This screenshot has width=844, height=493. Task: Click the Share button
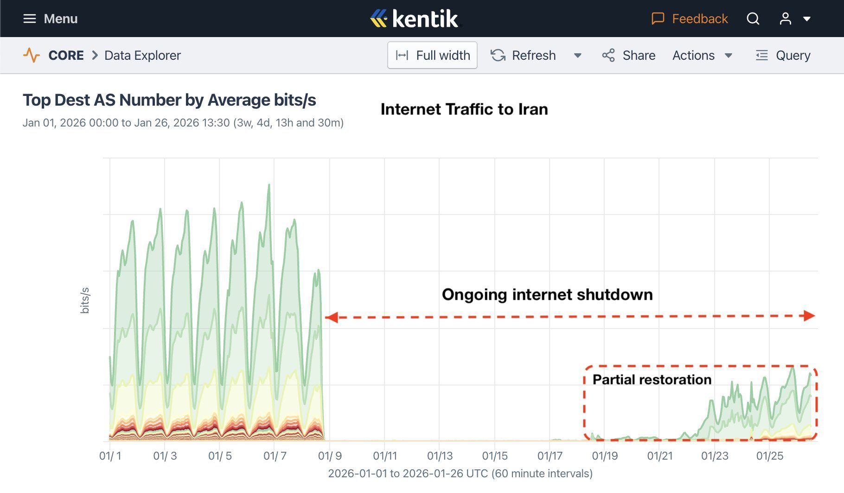coord(639,55)
